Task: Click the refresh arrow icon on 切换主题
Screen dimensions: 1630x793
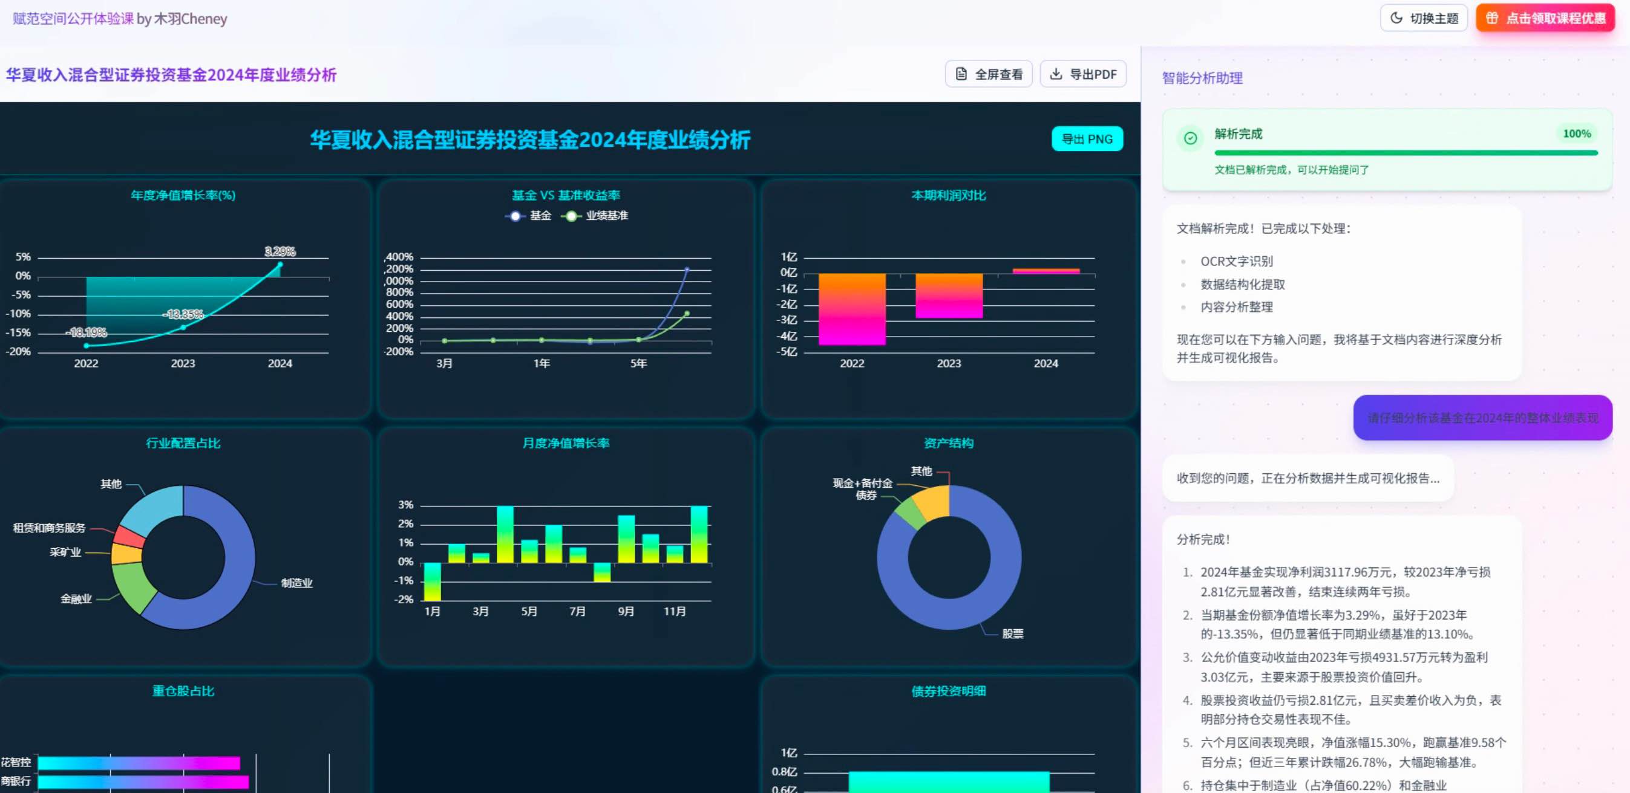Action: (x=1396, y=18)
